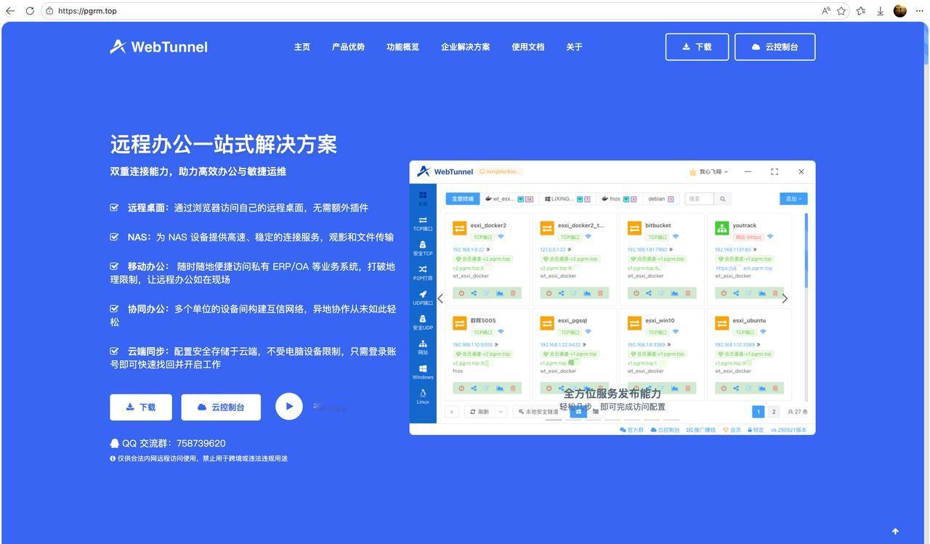Jump back to top of page
Viewport: 930px width, 544px height.
click(x=895, y=531)
